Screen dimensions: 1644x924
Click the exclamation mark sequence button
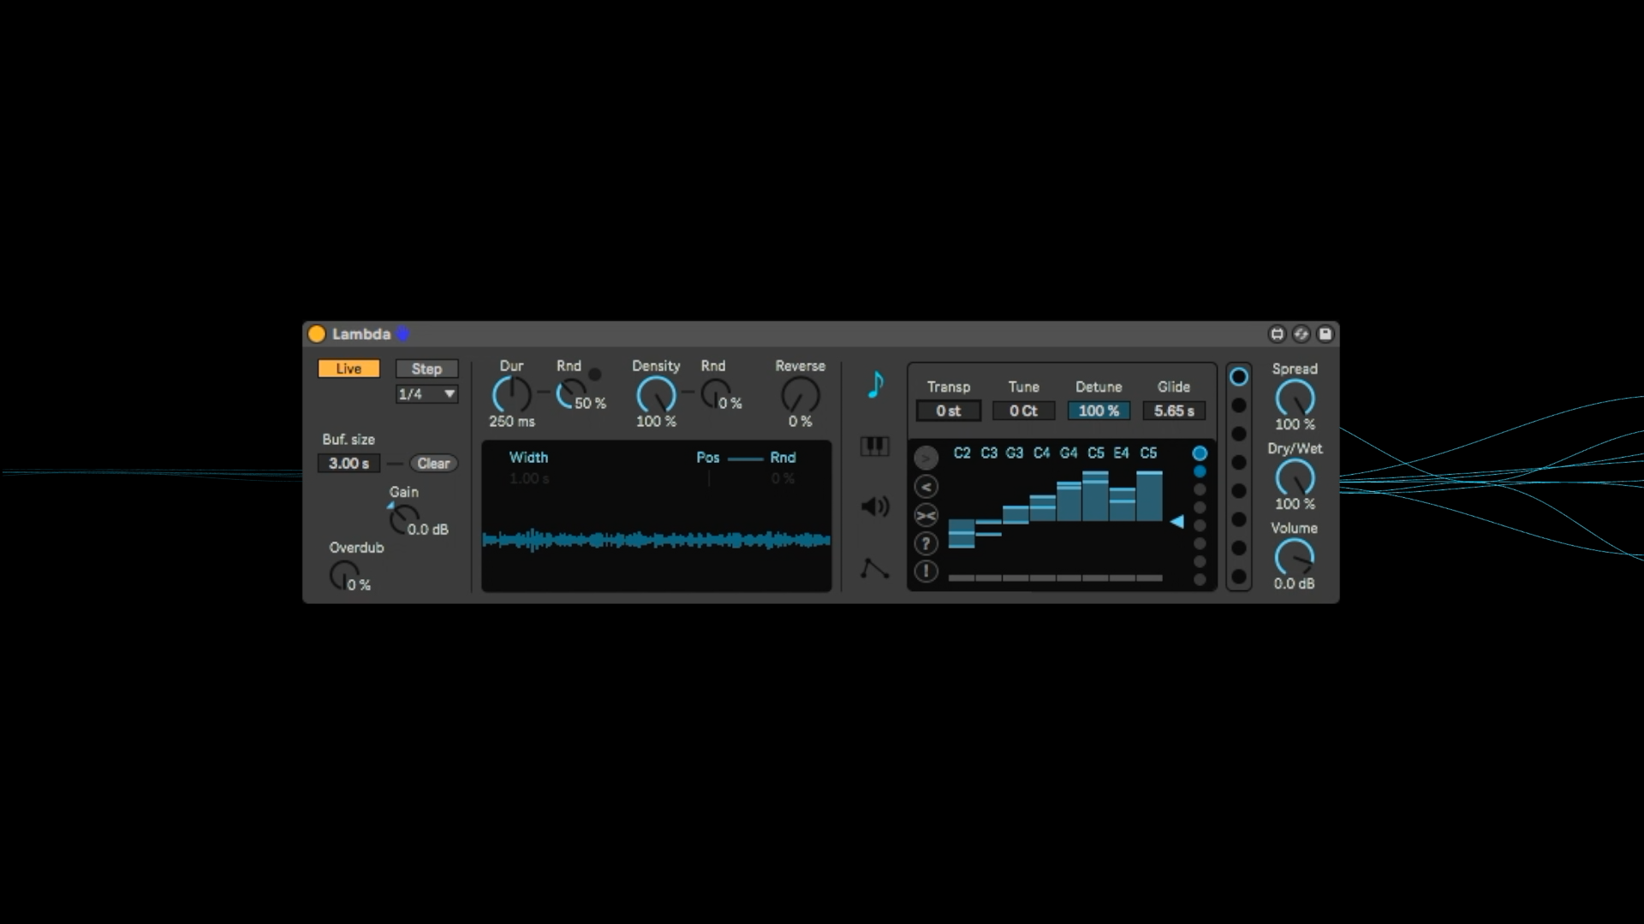[926, 572]
